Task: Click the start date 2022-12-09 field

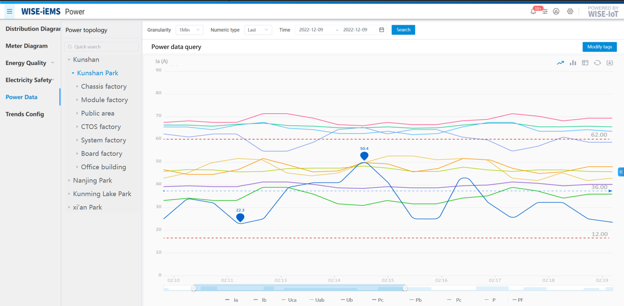Action: click(311, 30)
